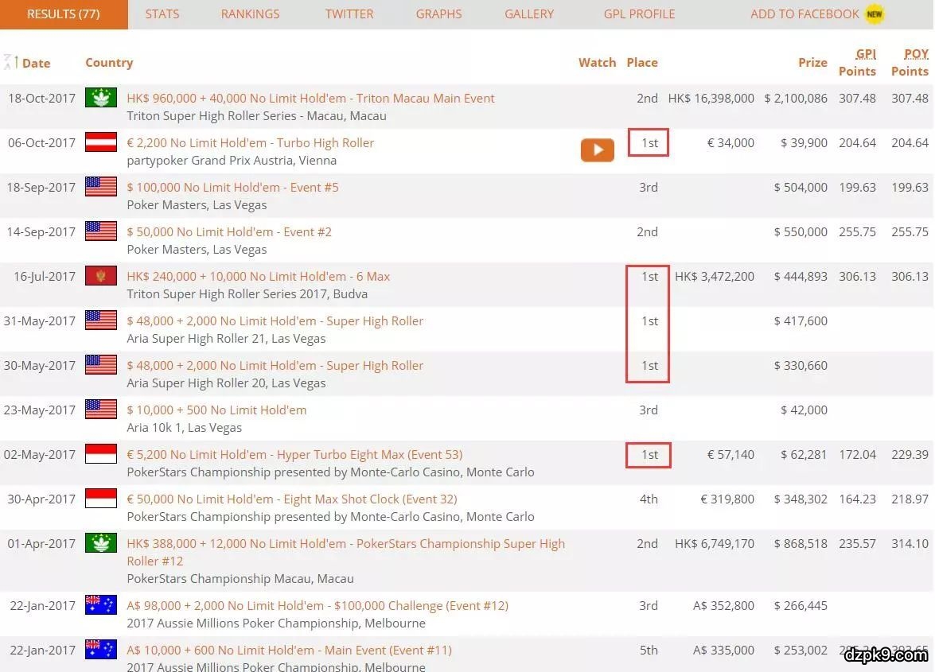This screenshot has height=672, width=935.
Task: Click the USA flag on 18-Sep-2017 row
Action: 101,187
